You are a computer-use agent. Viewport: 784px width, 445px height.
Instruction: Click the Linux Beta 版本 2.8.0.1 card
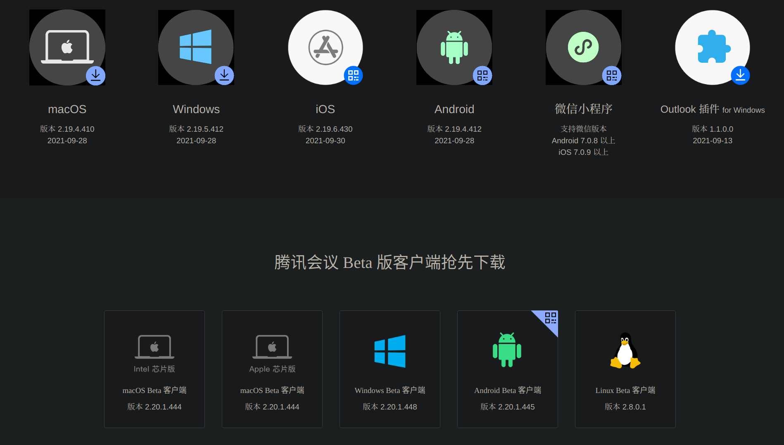pos(625,369)
